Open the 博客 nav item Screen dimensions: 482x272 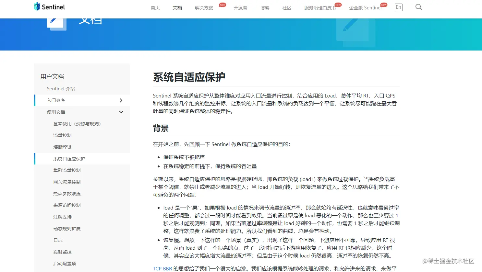[265, 8]
